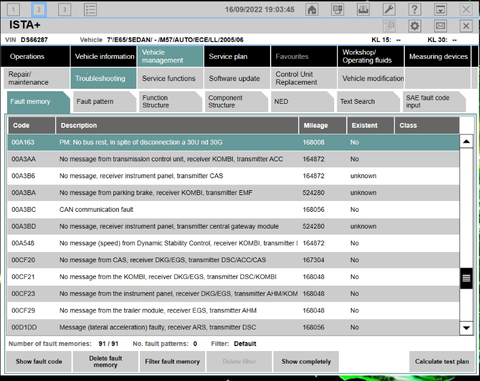The width and height of the screenshot is (480, 381).
Task: Switch to the Text Search tab
Action: coord(368,101)
